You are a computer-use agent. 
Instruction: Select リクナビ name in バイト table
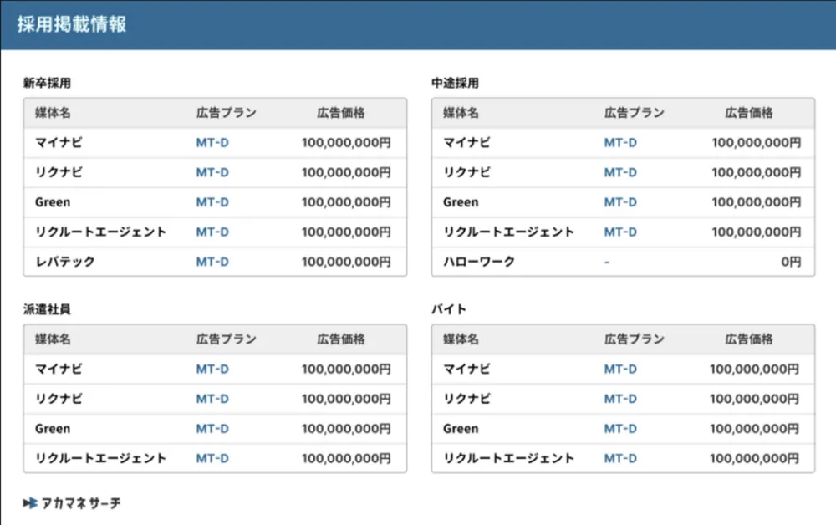pos(466,400)
